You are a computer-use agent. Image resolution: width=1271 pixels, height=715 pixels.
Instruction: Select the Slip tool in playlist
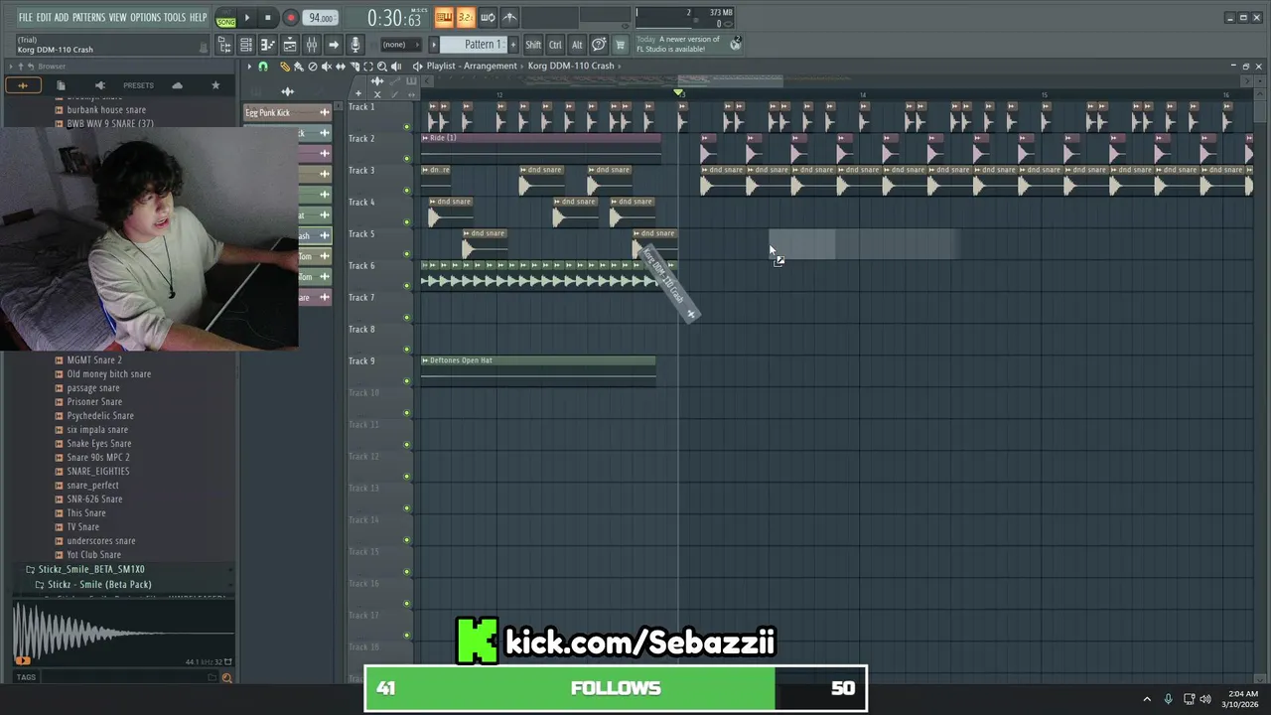(341, 67)
